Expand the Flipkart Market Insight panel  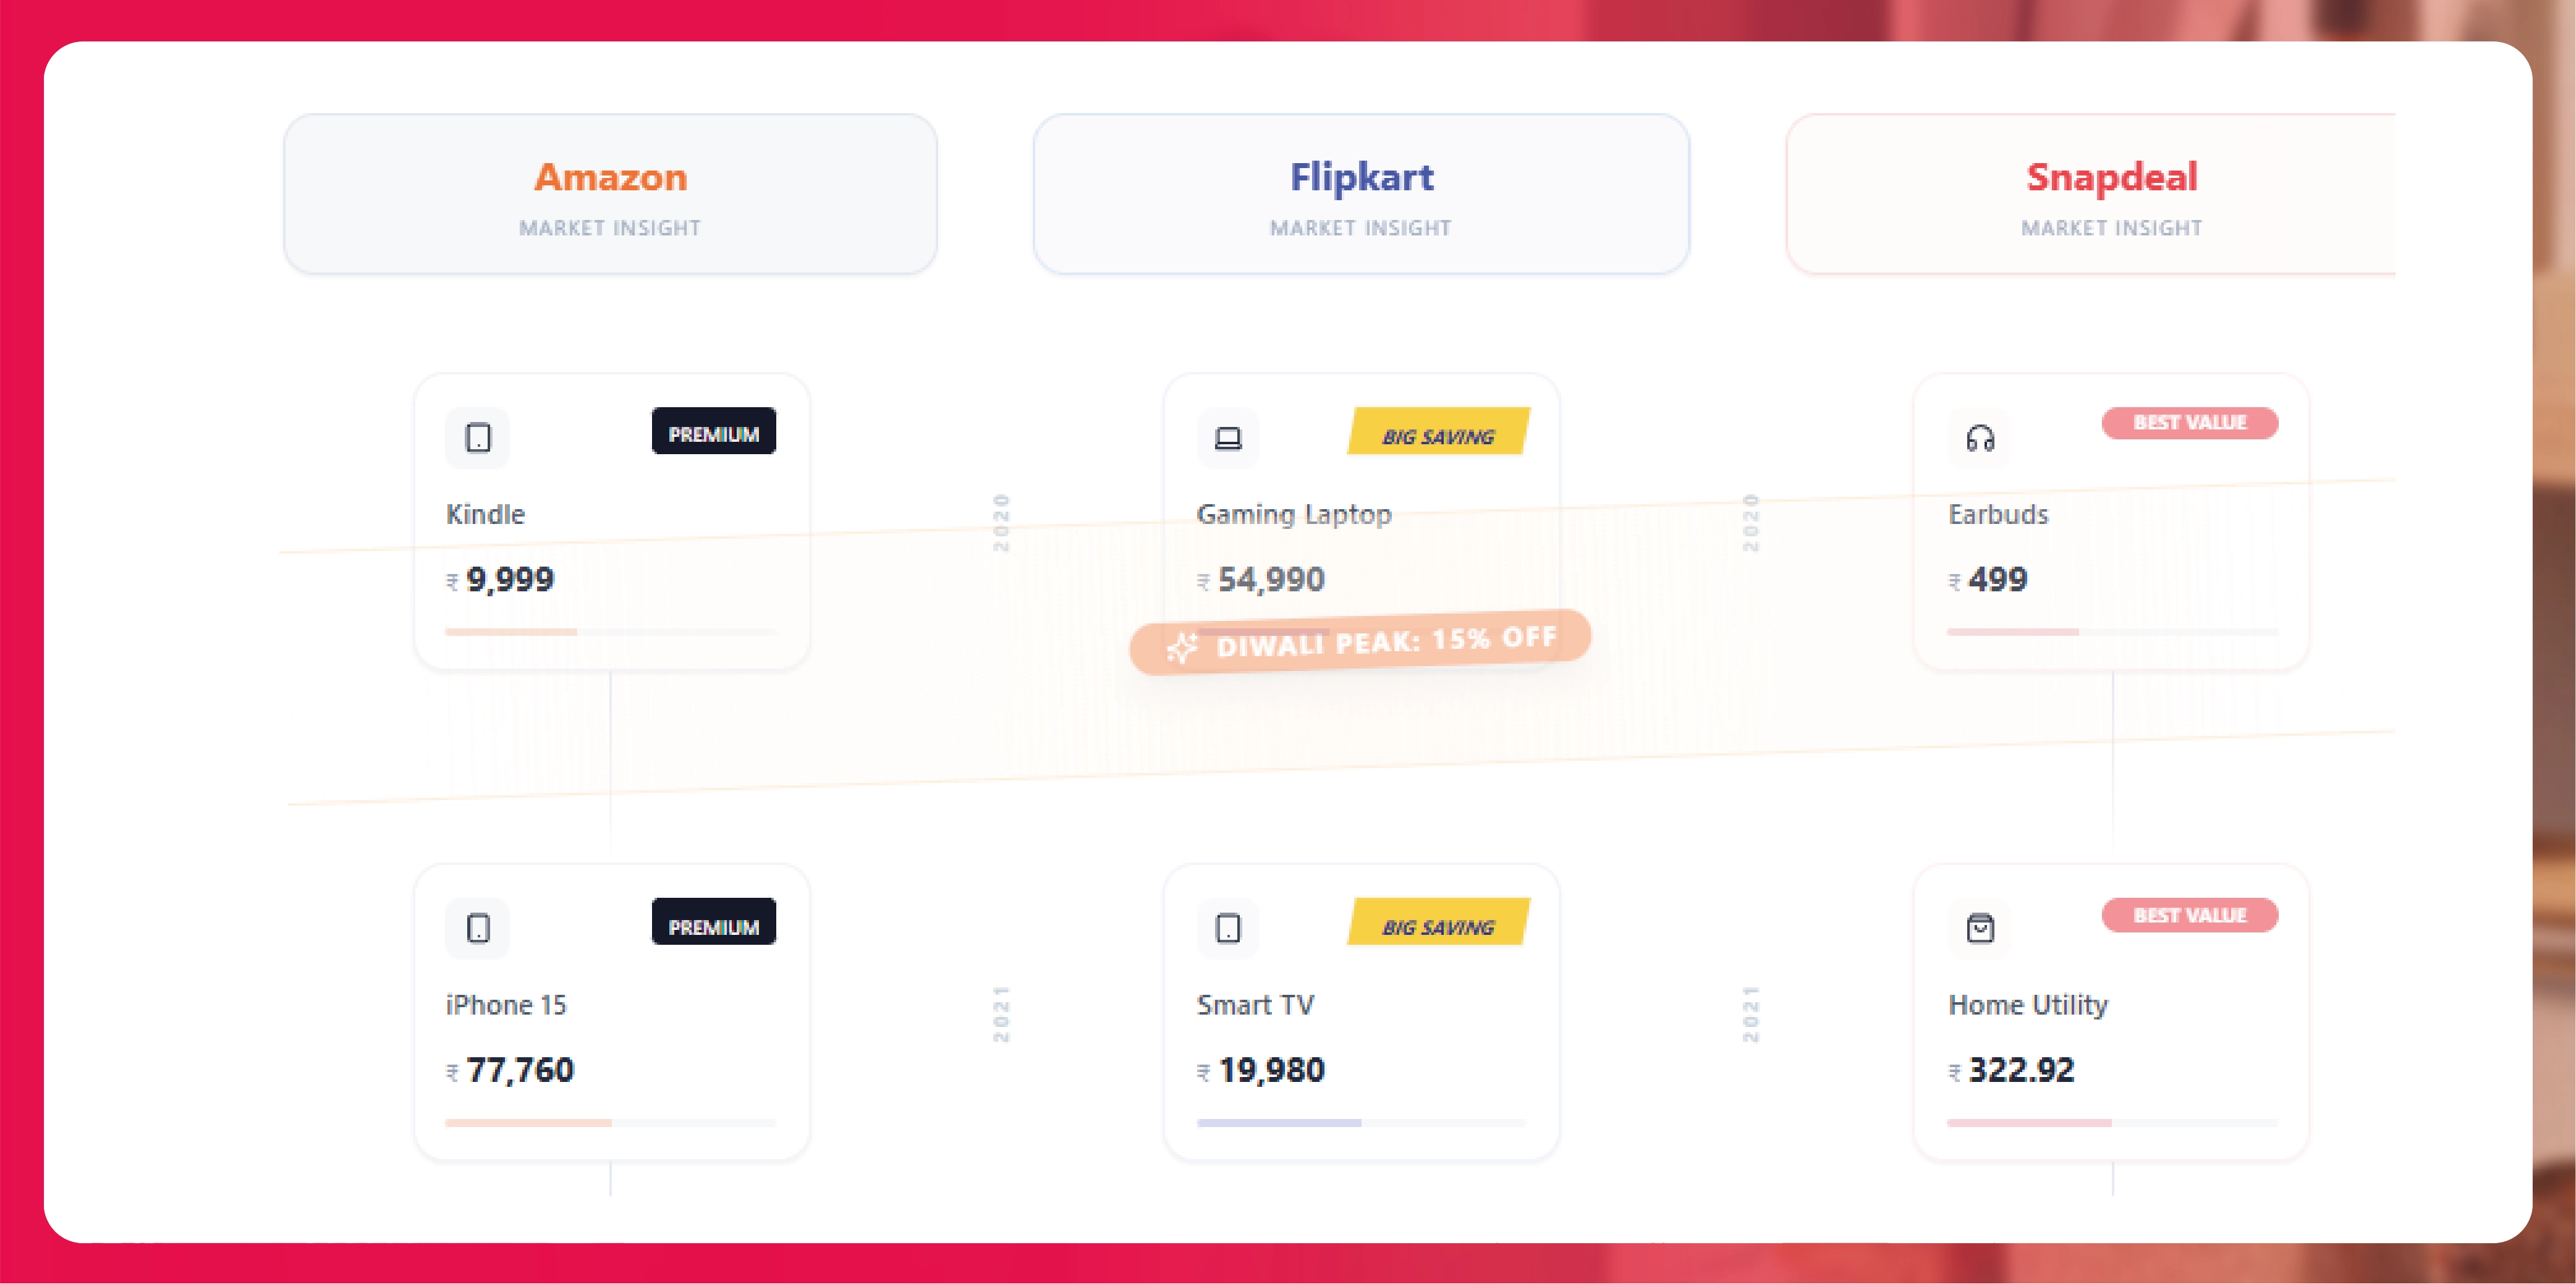point(1362,194)
